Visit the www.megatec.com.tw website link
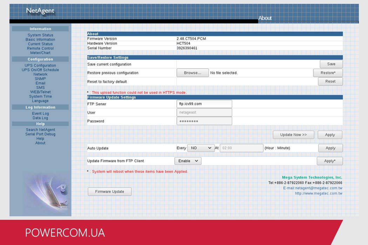This screenshot has width=368, height=245. coord(319,194)
